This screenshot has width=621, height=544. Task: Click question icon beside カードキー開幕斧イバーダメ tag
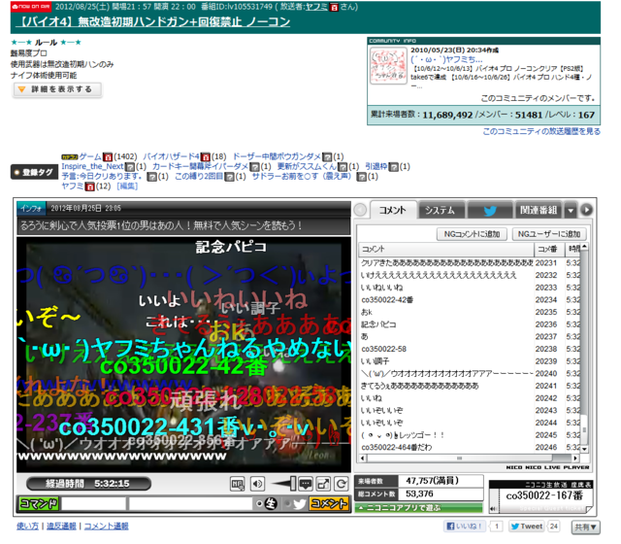click(254, 167)
